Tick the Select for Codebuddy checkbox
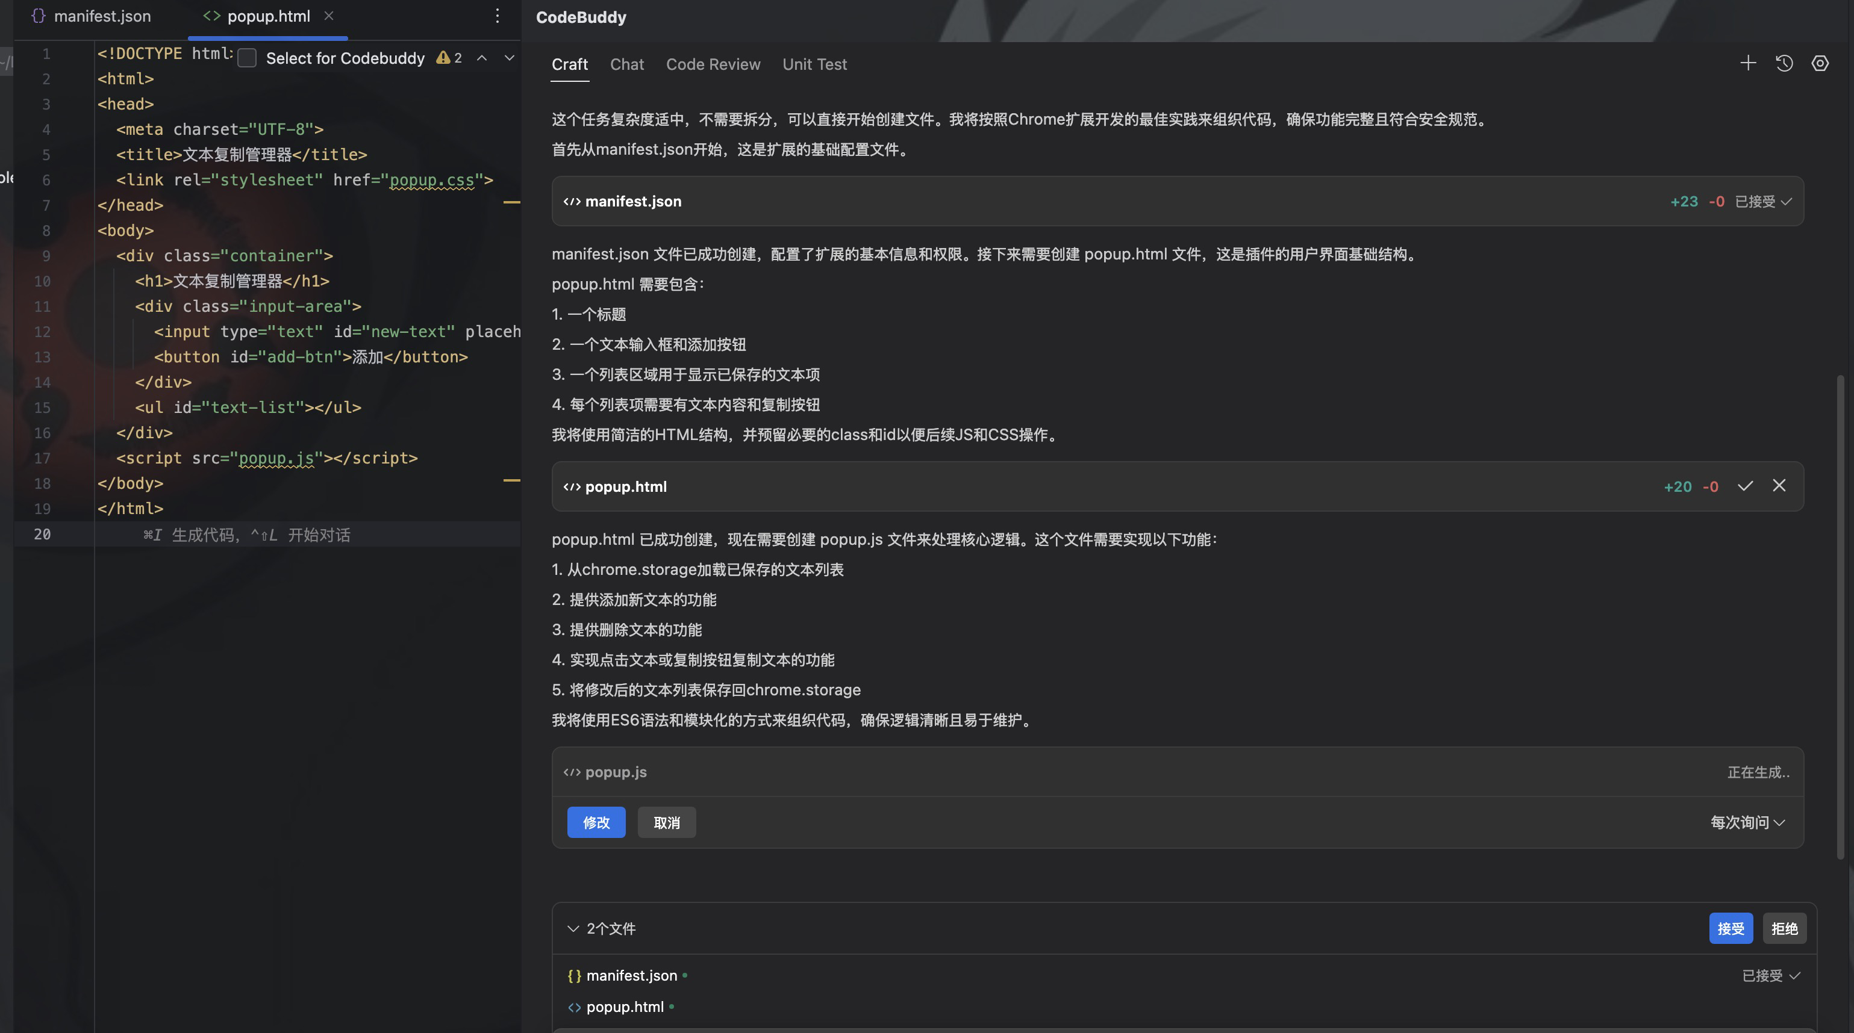The height and width of the screenshot is (1033, 1854). [247, 58]
